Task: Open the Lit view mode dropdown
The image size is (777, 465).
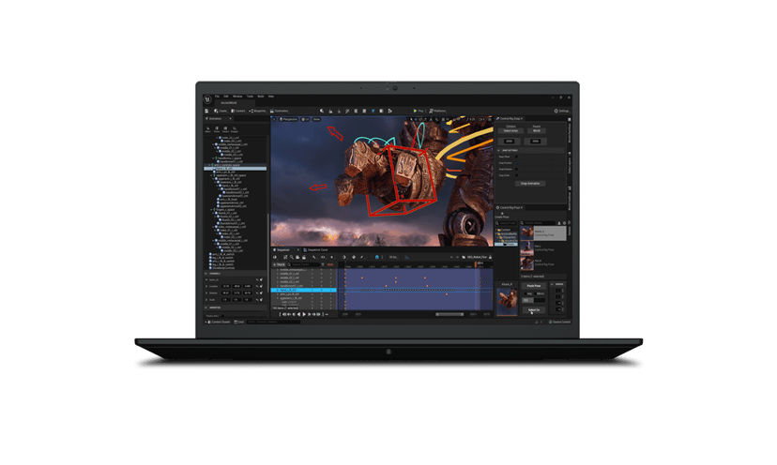Action: (305, 119)
